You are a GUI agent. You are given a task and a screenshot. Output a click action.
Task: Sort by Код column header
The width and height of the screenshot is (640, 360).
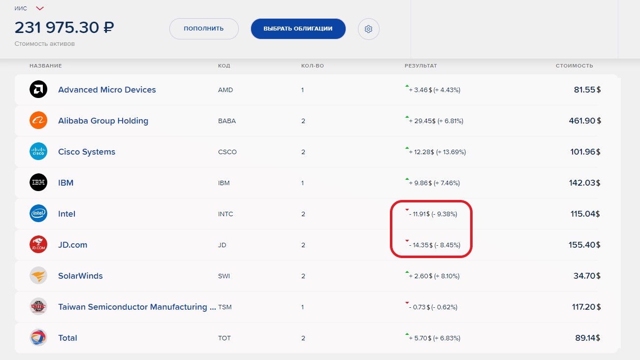[224, 65]
